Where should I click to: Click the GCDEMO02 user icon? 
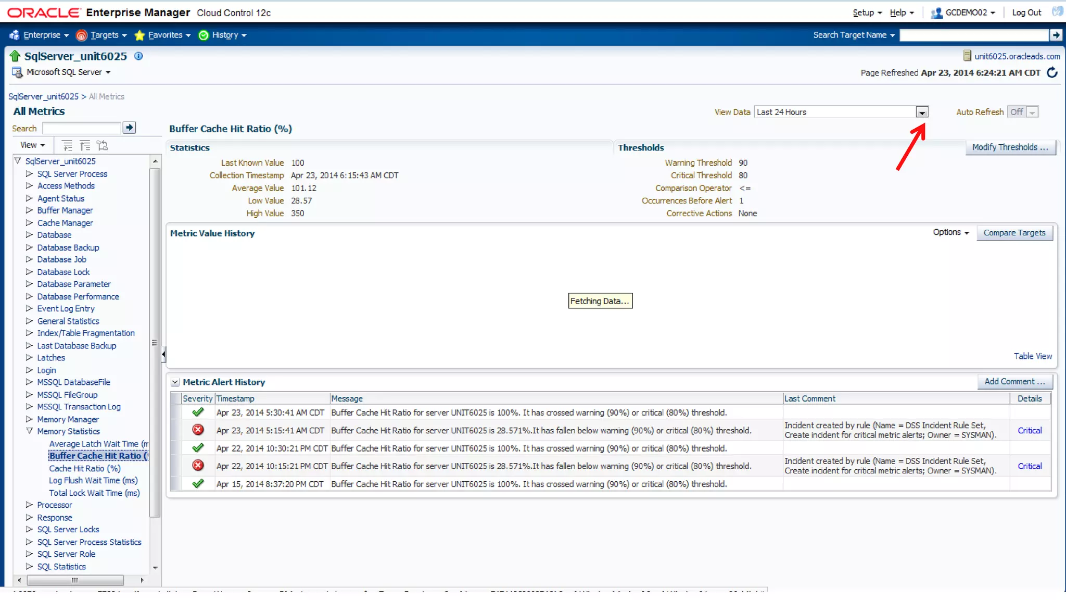[x=936, y=13]
